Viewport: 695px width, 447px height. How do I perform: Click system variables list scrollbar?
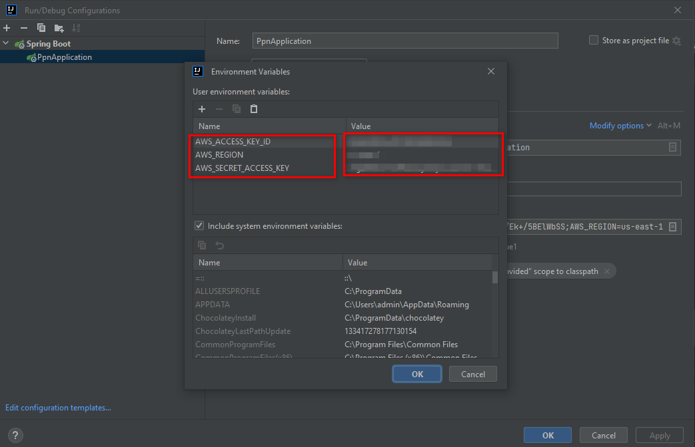[495, 277]
